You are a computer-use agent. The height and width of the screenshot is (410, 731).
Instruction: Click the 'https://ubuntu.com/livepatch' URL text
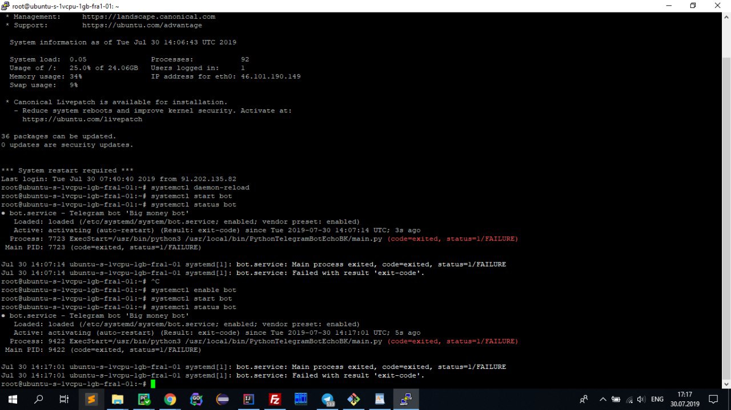(82, 119)
